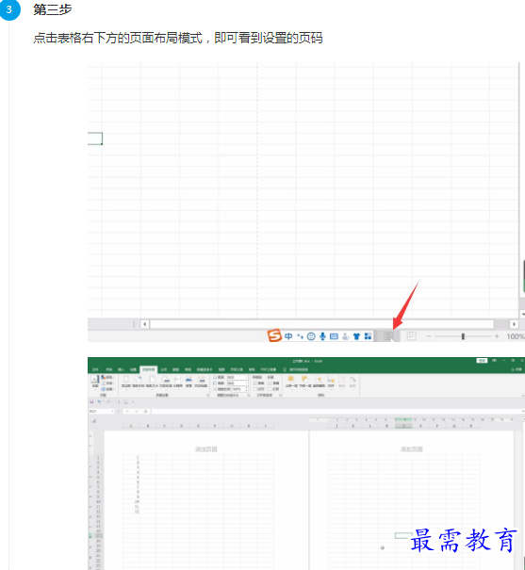Click the 100% zoom level text
The width and height of the screenshot is (525, 570).
516,336
